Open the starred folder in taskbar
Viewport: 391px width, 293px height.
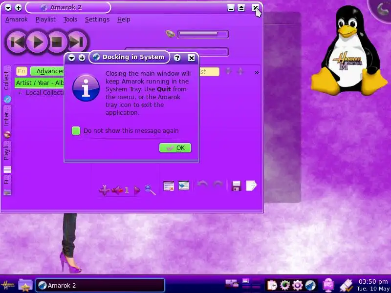[x=25, y=285]
